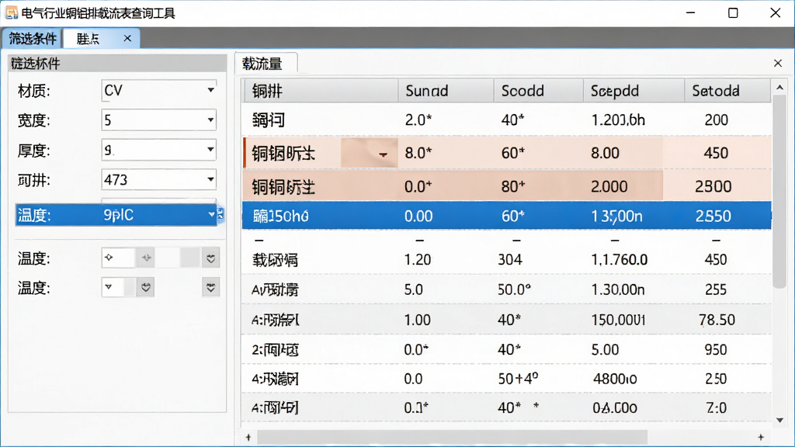This screenshot has height=447, width=795.
Task: Sort by the Scepdd column header
Action: click(634, 91)
